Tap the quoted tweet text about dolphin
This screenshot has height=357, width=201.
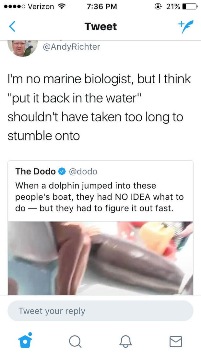pyautogui.click(x=100, y=197)
